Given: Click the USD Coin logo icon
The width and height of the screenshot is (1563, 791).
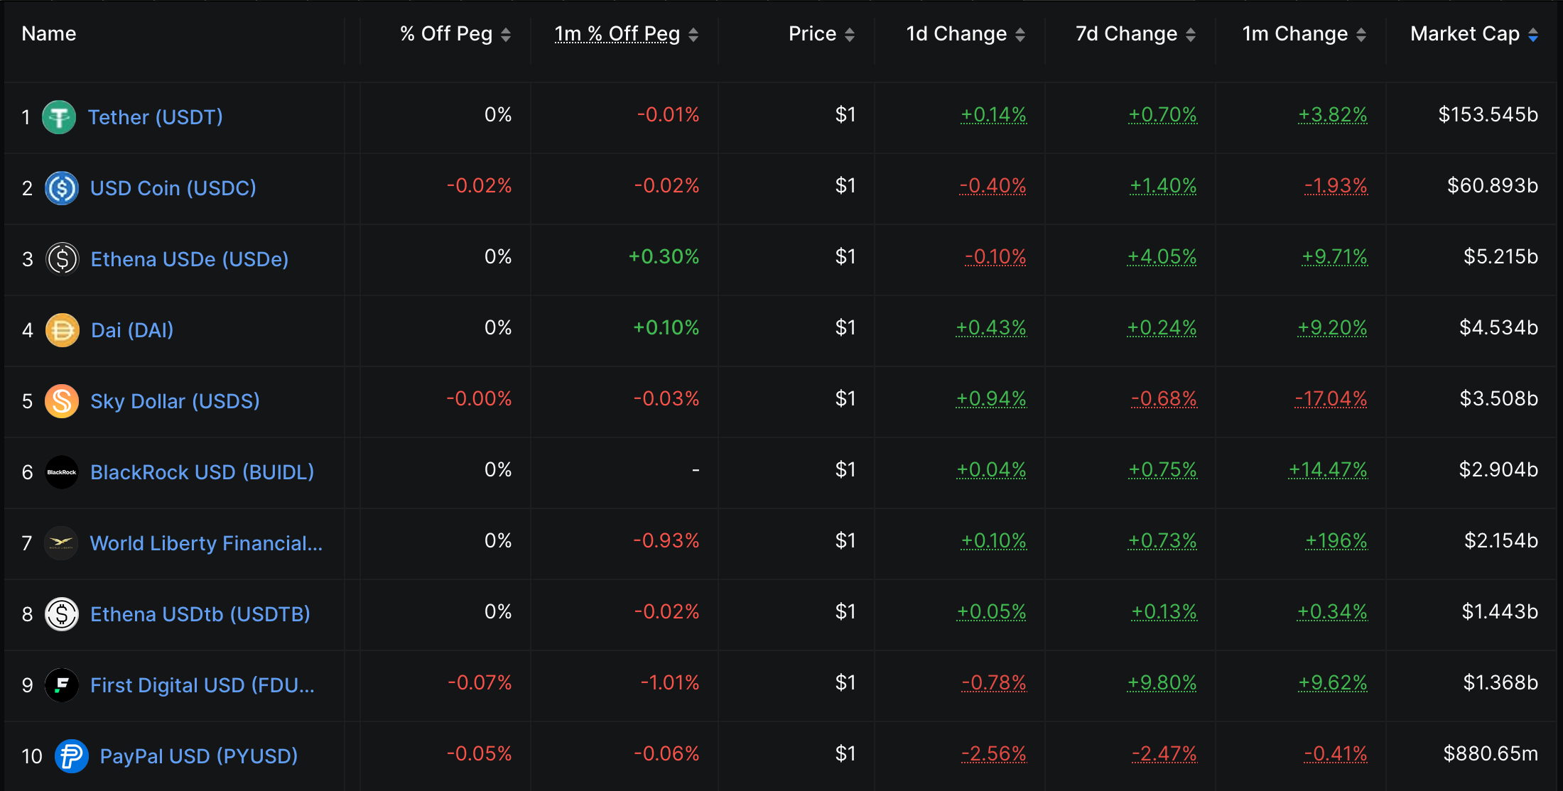Looking at the screenshot, I should pyautogui.click(x=62, y=188).
